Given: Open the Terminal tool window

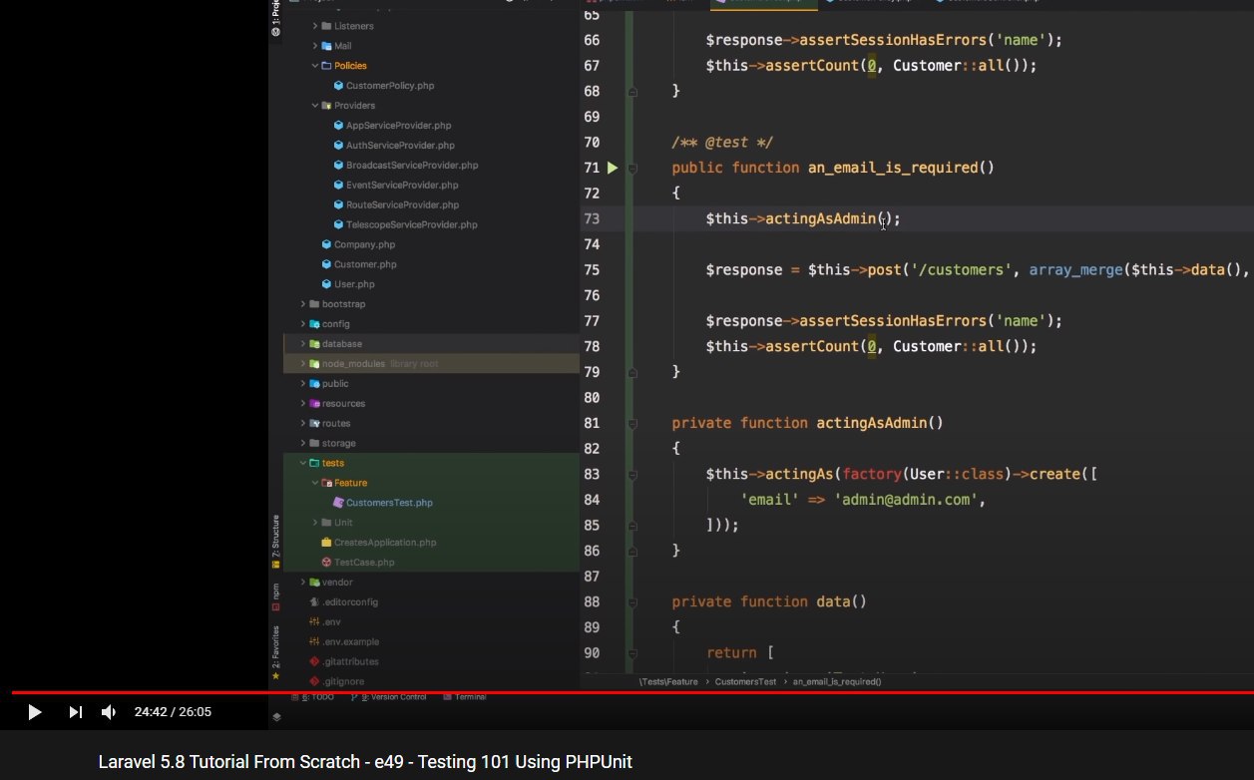Looking at the screenshot, I should (465, 697).
